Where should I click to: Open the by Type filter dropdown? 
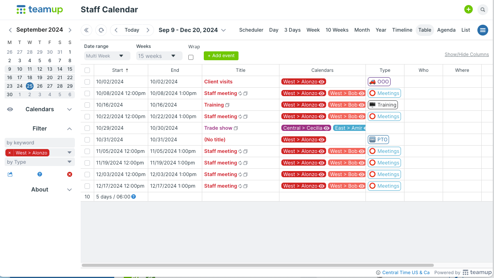click(40, 162)
